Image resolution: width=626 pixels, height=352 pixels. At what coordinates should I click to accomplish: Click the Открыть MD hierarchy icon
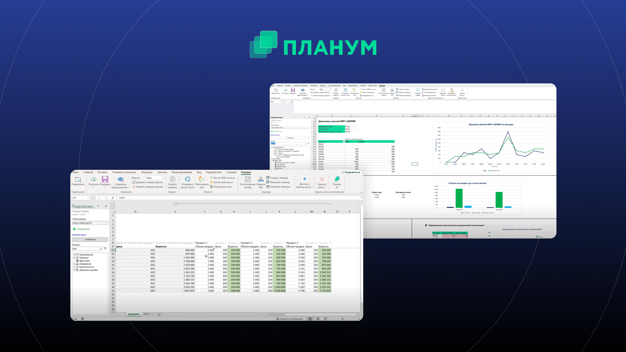coord(261,179)
